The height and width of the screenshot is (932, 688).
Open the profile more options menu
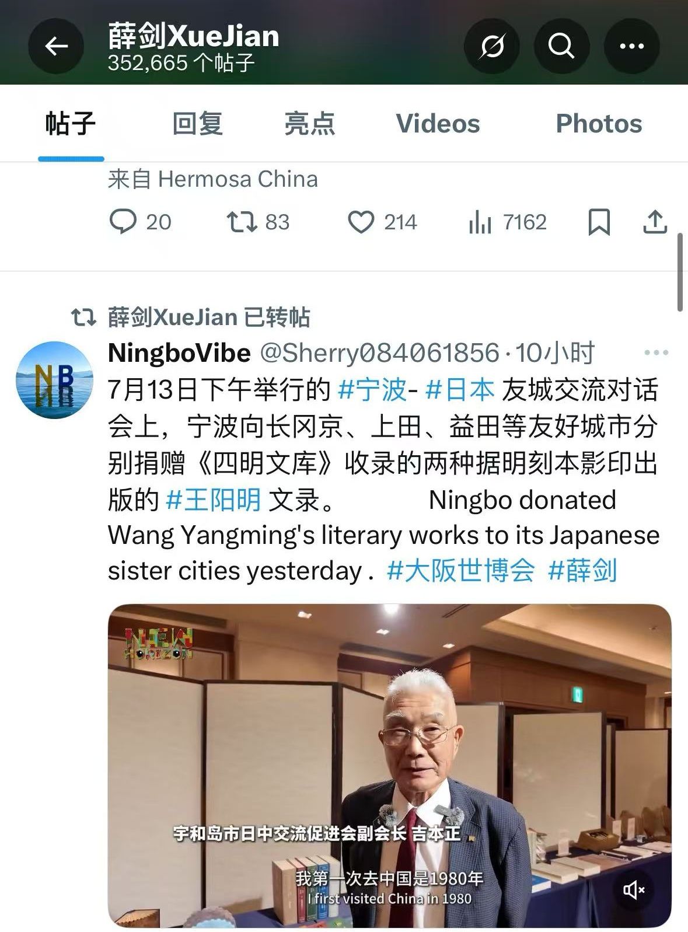[631, 46]
